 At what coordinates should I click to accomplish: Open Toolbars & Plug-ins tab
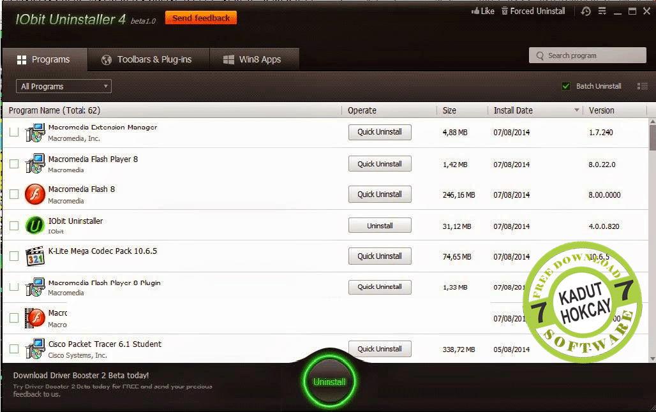pos(148,60)
